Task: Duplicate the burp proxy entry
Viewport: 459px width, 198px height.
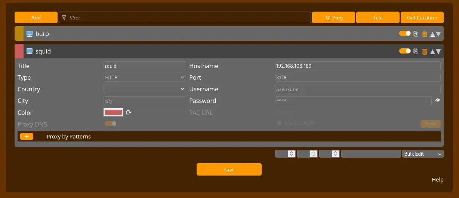Action: [416, 34]
